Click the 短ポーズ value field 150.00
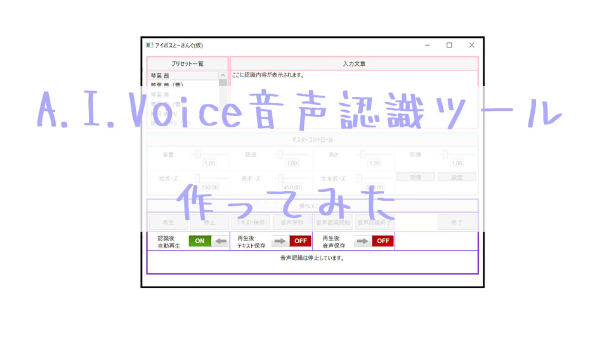The image size is (609, 342). coord(209,187)
